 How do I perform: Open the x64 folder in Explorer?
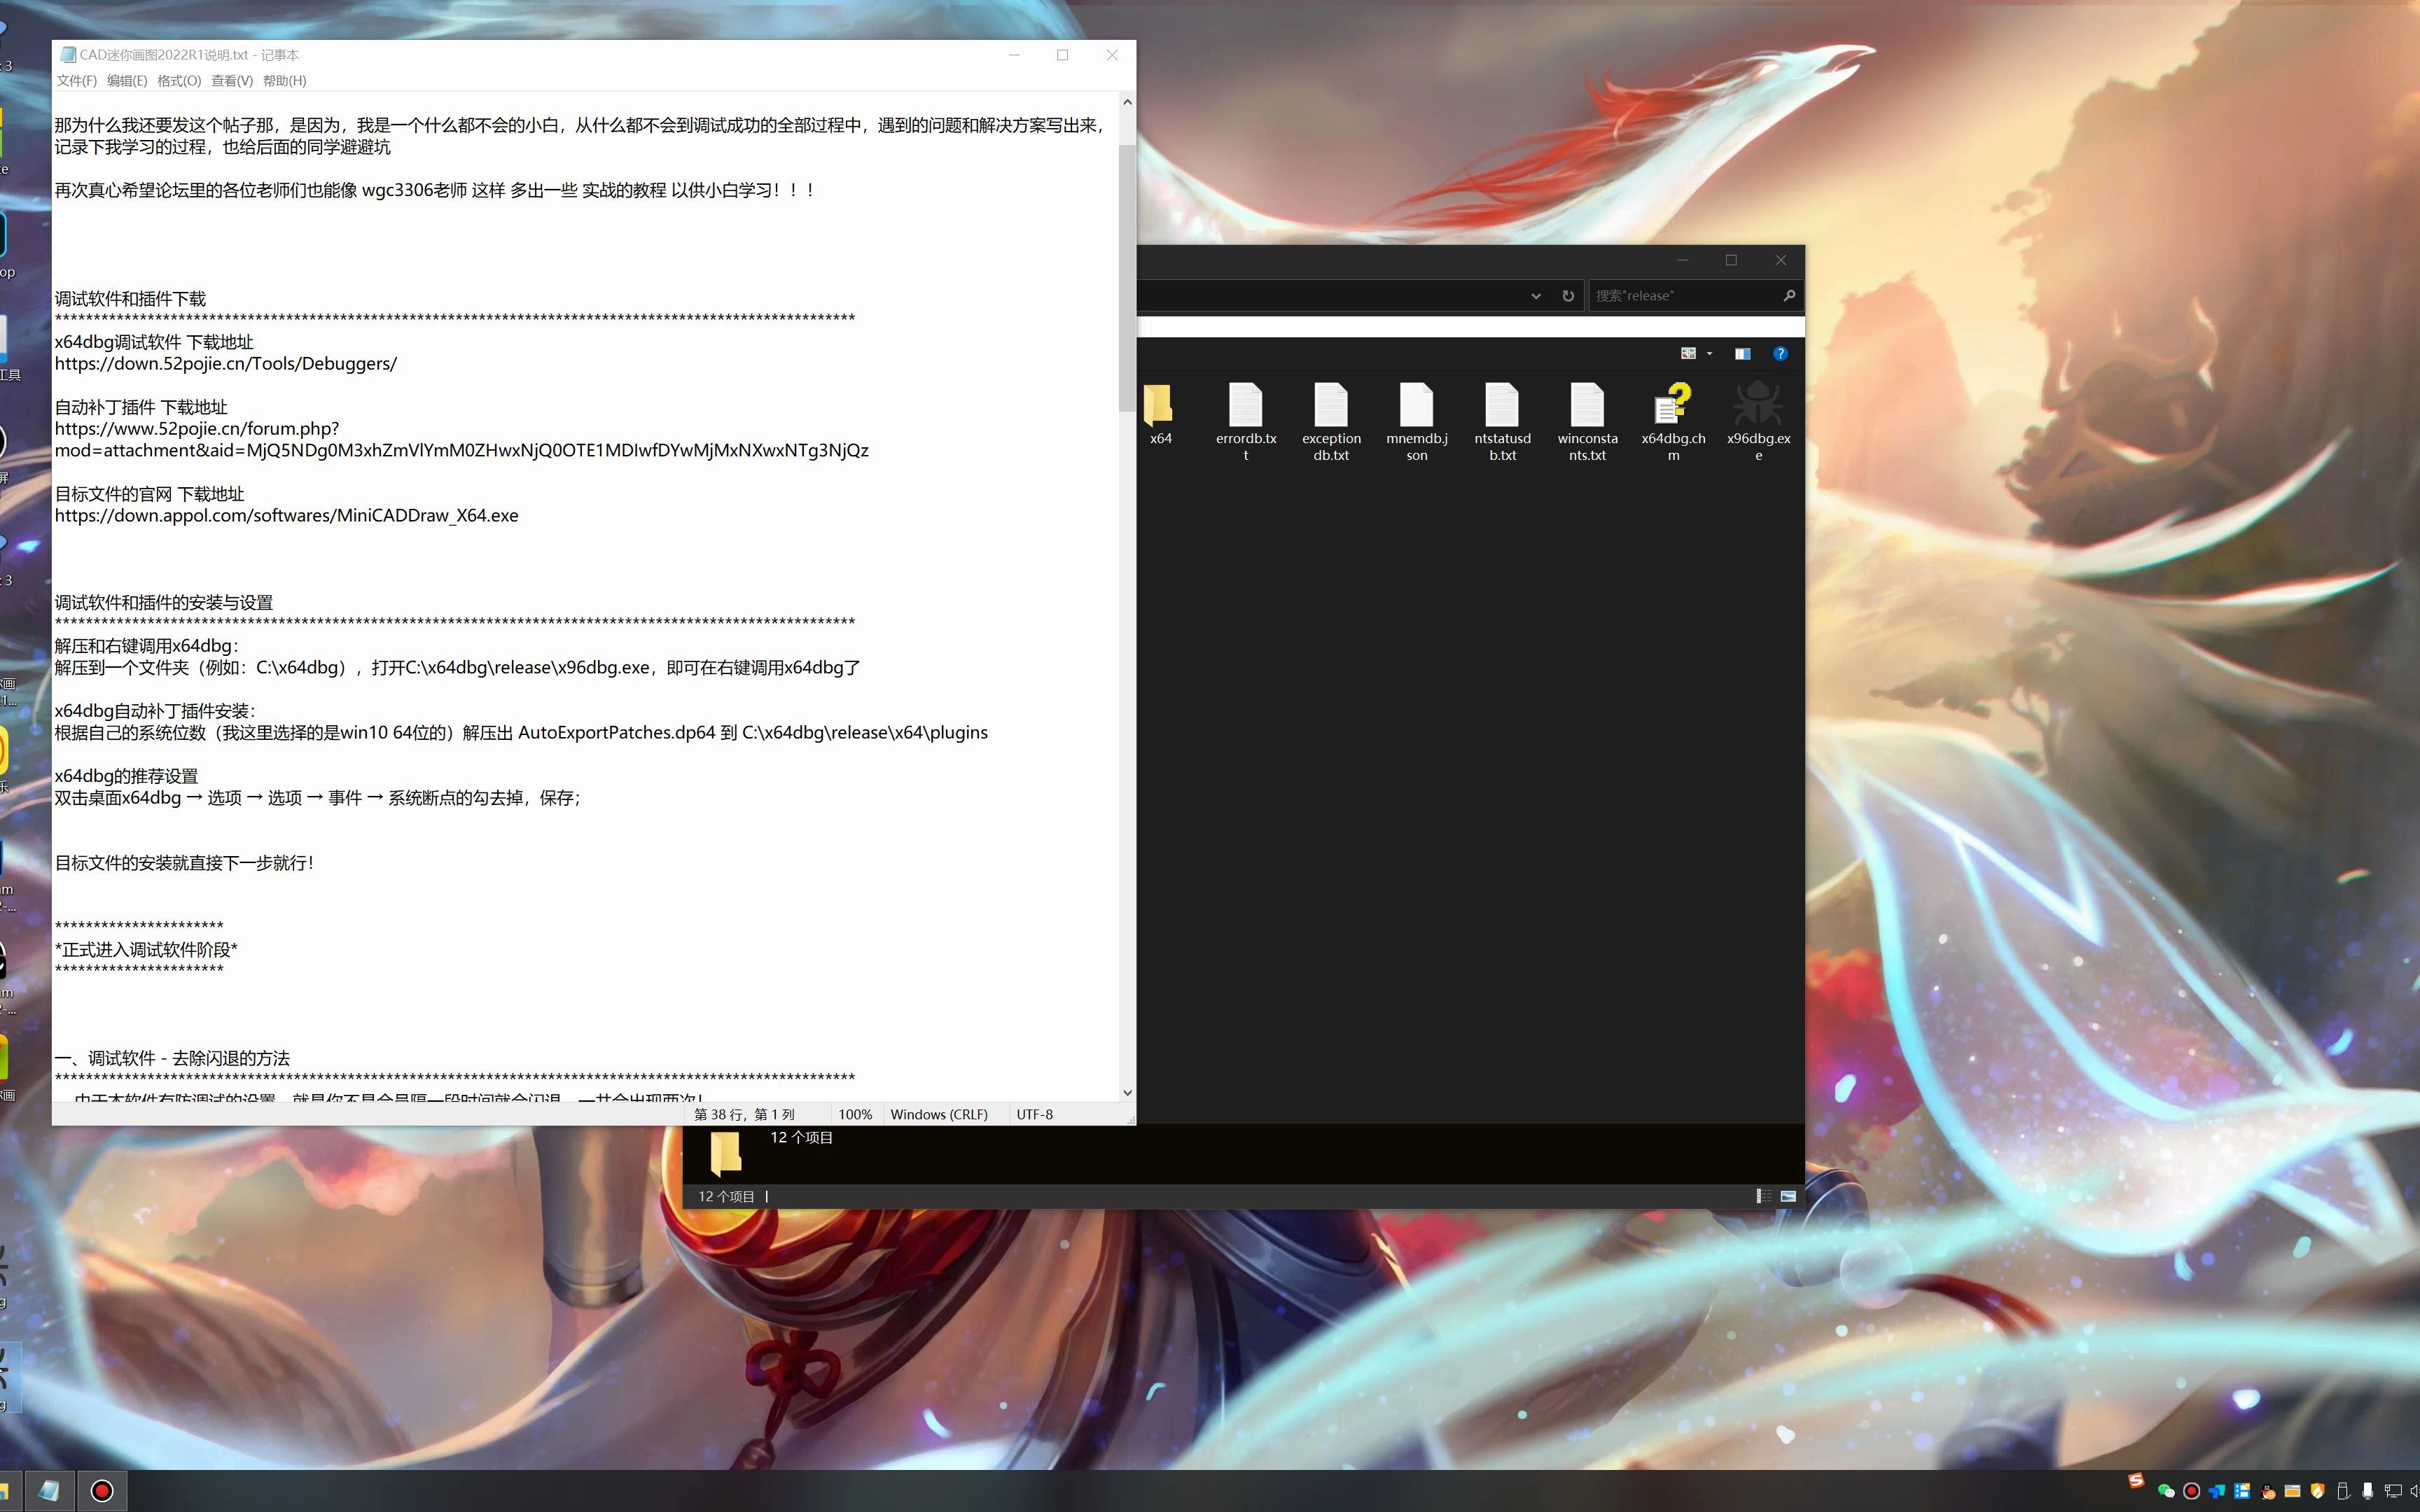(1159, 414)
